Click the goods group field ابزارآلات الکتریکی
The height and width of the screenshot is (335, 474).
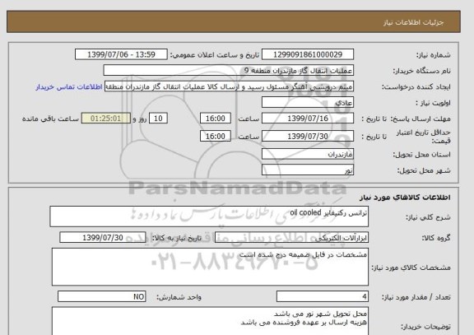(291, 238)
